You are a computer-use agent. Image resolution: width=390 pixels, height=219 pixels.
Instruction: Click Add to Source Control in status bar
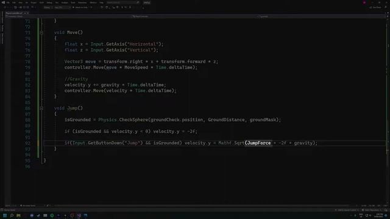point(347,210)
